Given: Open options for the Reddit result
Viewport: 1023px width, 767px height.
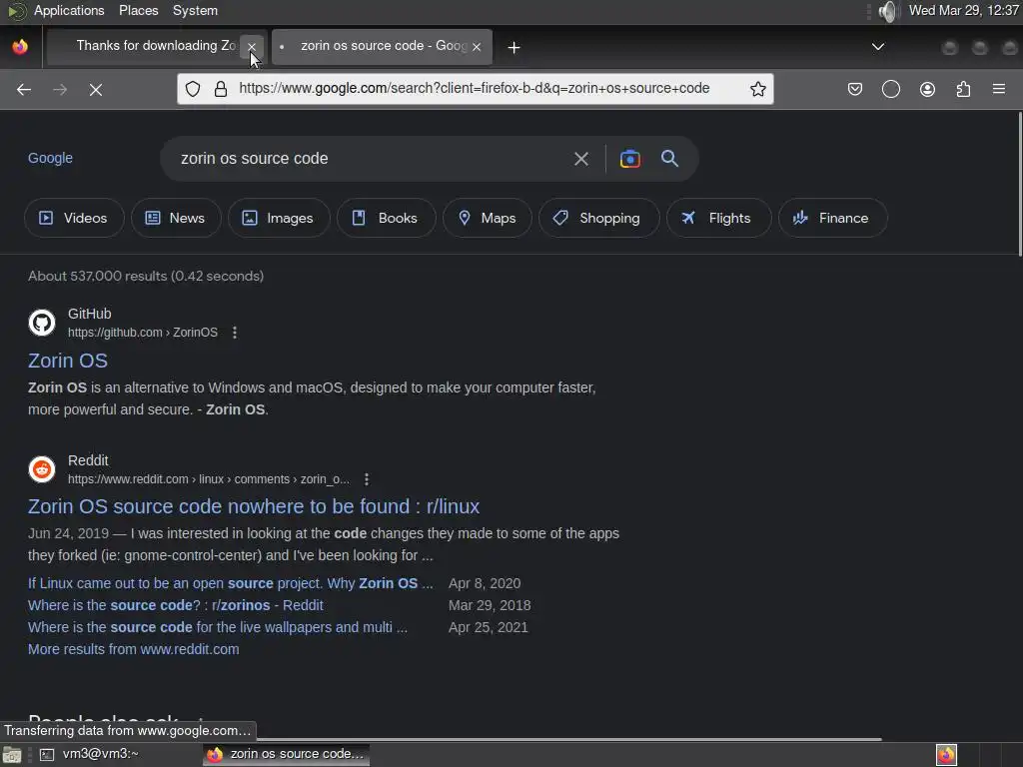Looking at the screenshot, I should (x=367, y=479).
